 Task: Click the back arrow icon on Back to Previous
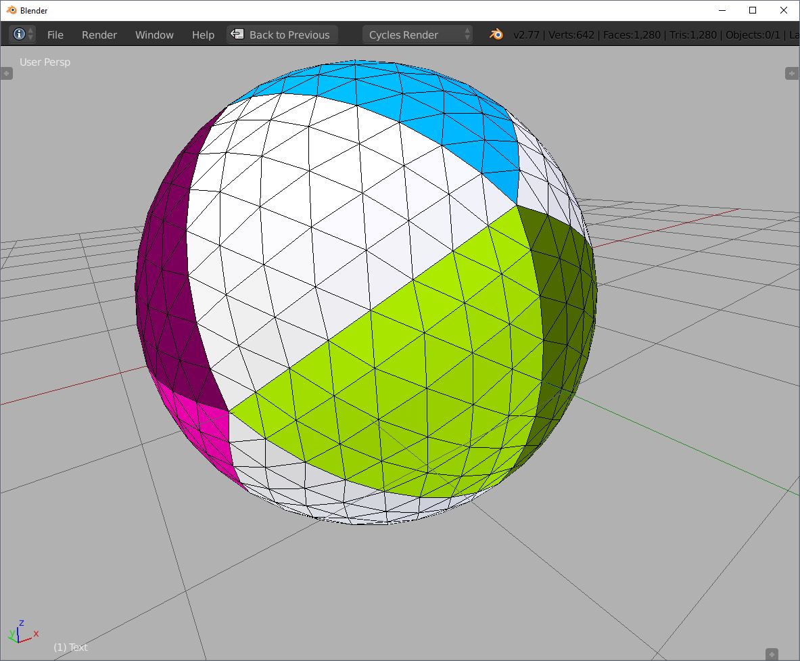coord(238,34)
